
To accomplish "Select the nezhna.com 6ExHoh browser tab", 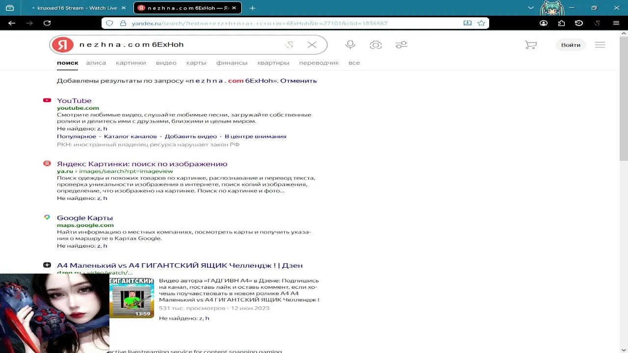I will coord(188,8).
